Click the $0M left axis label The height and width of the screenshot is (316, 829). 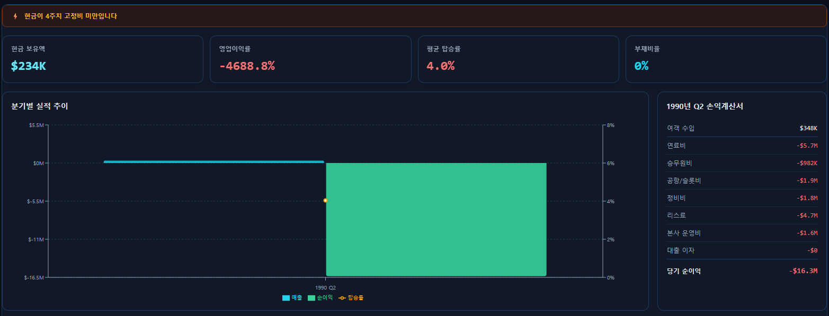tap(38, 164)
